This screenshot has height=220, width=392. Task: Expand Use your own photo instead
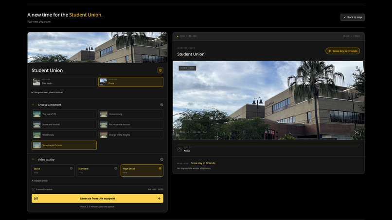48,92
